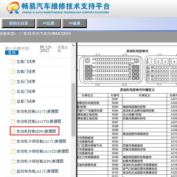Click the page icon beside 发动机控制(A14TD)原理图
This screenshot has height=177, width=177.
[x=13, y=122]
